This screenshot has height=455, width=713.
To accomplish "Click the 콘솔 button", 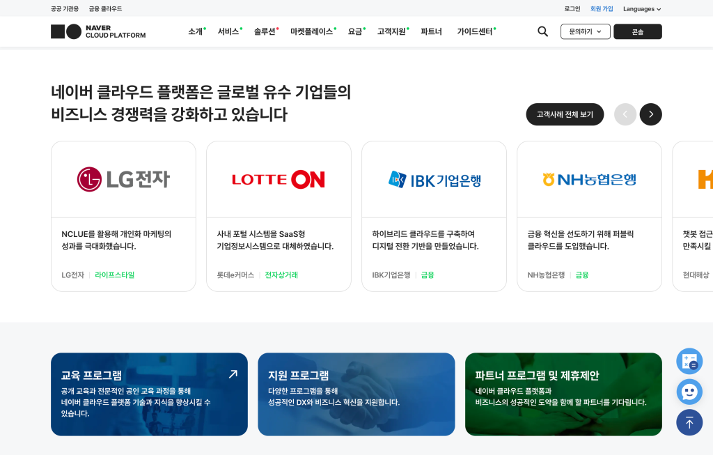I will pos(637,31).
